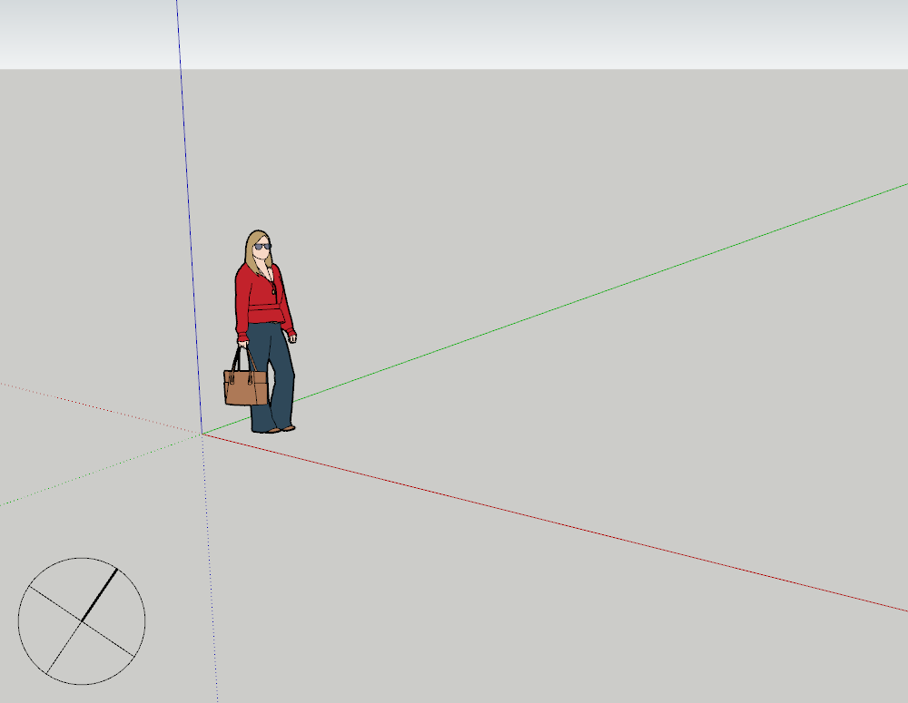Pick the figure's blue jeans
This screenshot has height=703, width=908.
point(271,372)
